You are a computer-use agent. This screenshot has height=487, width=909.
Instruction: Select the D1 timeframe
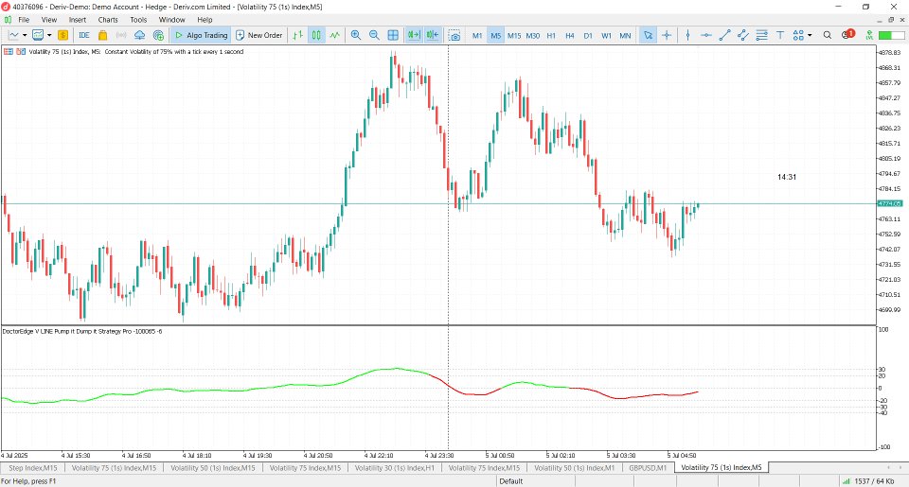coord(588,36)
